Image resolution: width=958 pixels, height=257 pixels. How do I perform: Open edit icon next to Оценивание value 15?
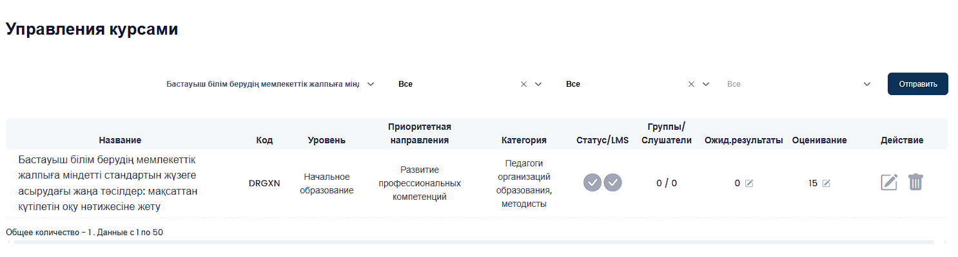click(x=826, y=183)
